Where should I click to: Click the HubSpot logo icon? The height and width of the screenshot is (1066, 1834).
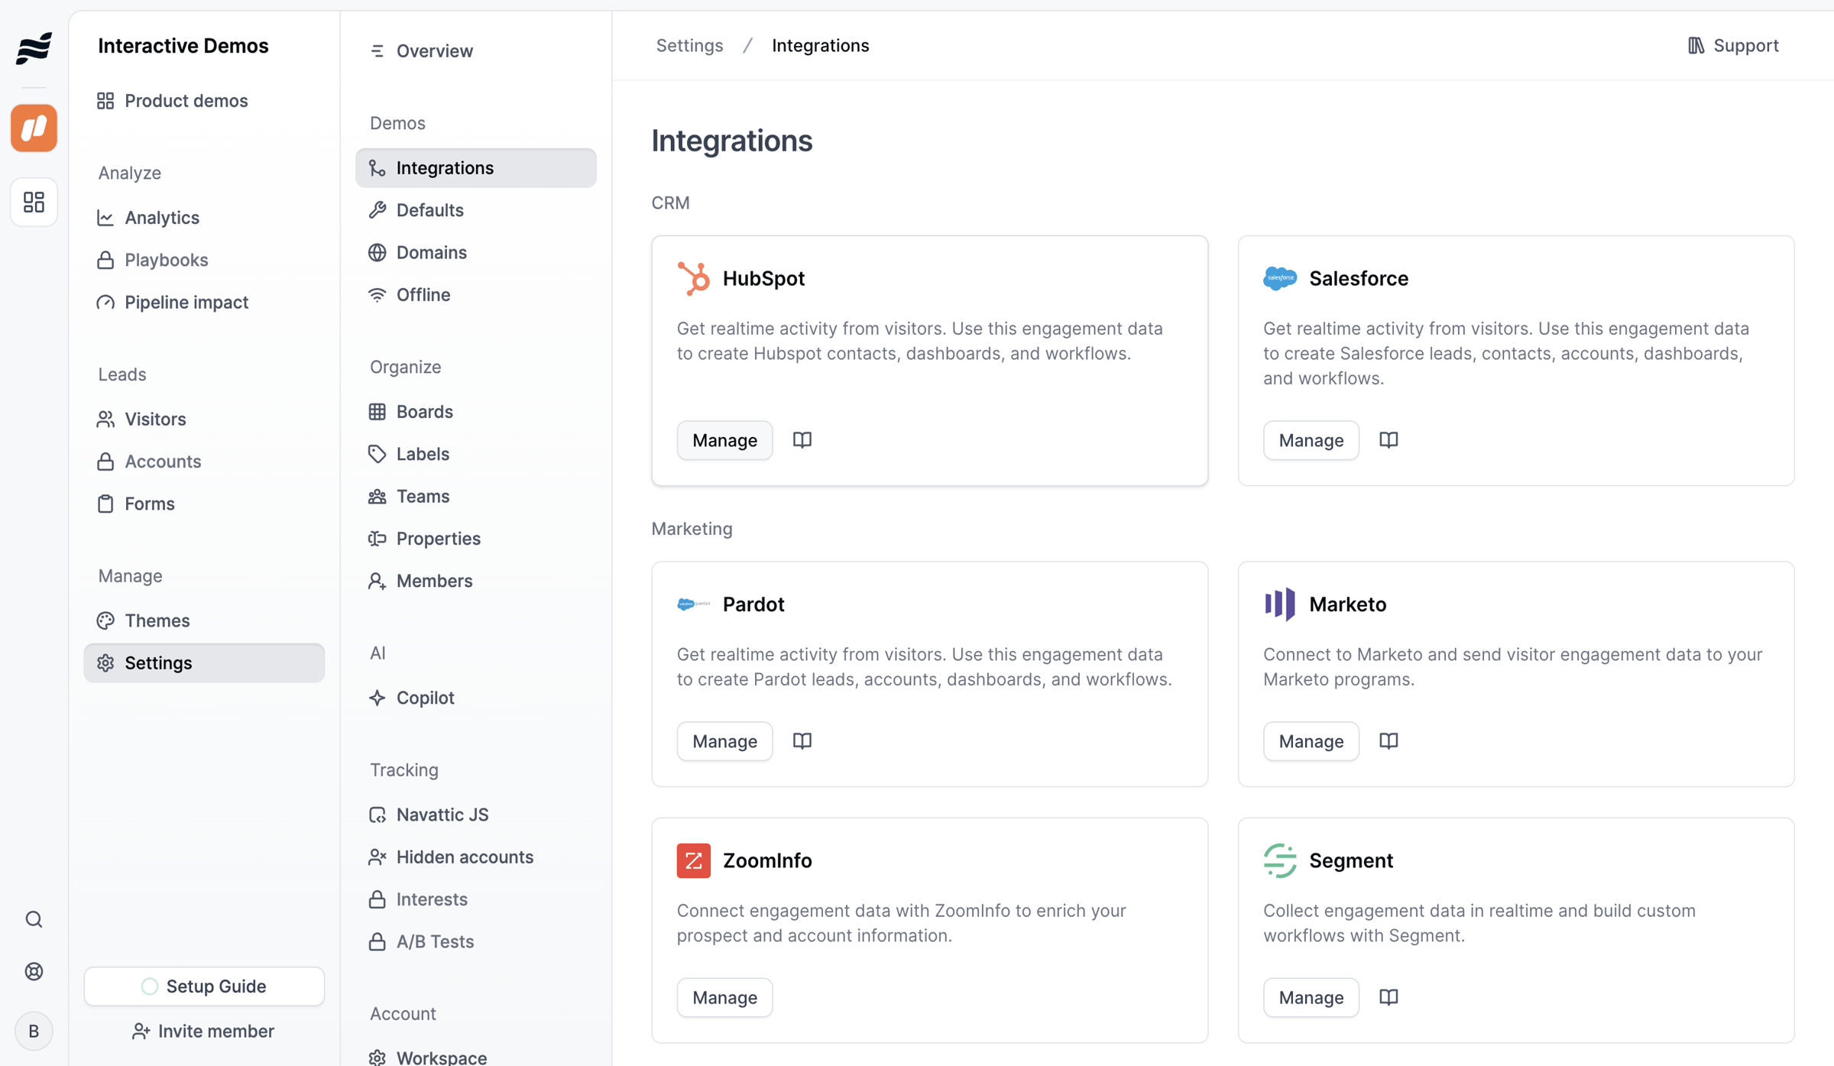click(x=694, y=278)
